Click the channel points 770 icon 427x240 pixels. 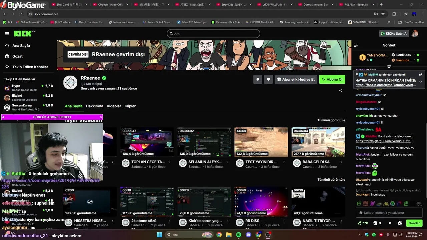363,223
